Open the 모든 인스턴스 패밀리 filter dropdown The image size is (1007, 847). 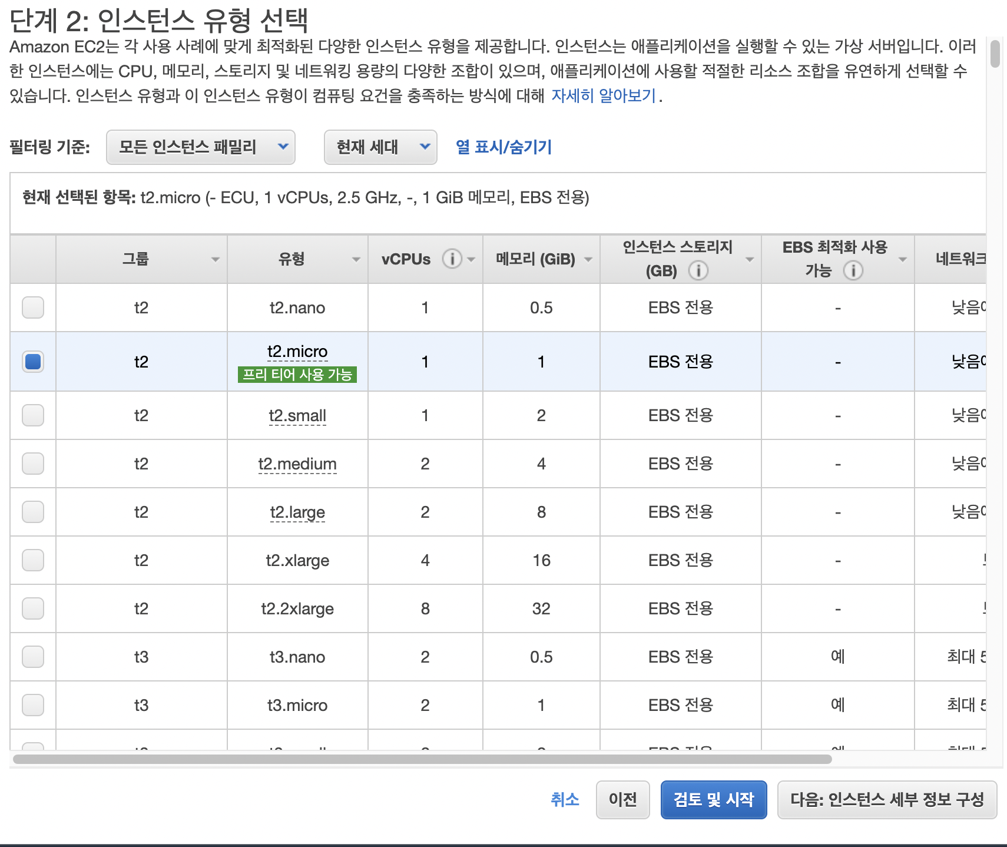pyautogui.click(x=200, y=147)
